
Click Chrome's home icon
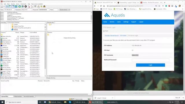point(104,6)
